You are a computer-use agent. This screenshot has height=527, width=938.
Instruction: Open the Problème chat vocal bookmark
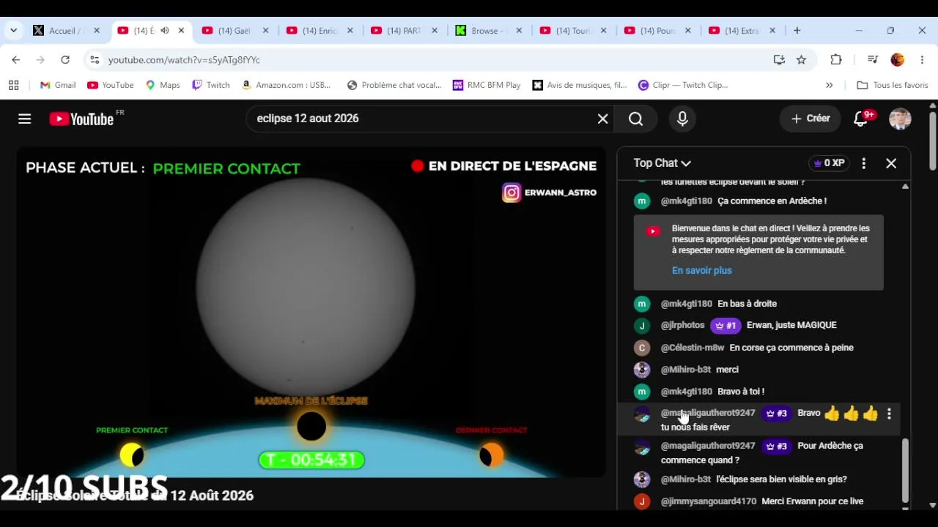[394, 86]
